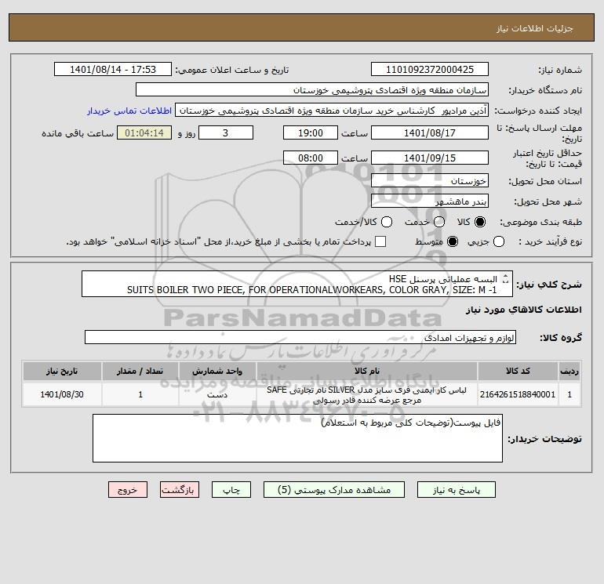The height and width of the screenshot is (584, 604).
Task: Click the public announcement date field 1401/08/14
Action: click(113, 69)
